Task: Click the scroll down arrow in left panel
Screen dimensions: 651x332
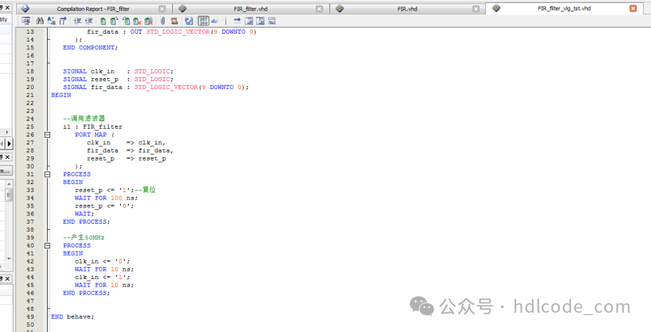Action: 8,259
